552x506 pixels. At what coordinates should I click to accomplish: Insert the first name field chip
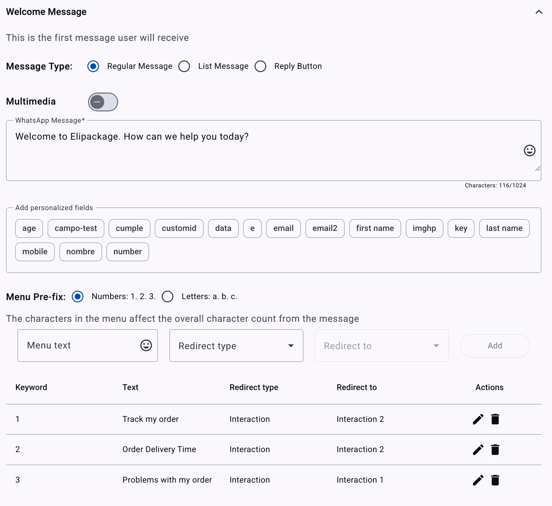click(375, 229)
